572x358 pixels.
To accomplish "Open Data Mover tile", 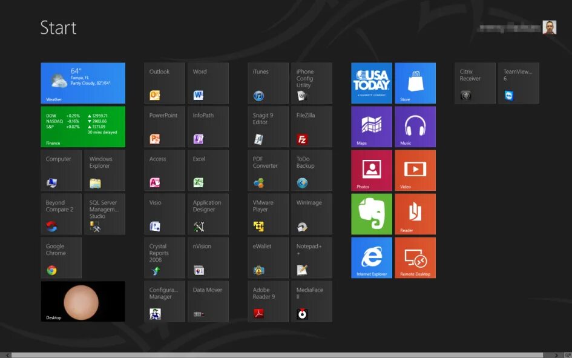I will [208, 302].
